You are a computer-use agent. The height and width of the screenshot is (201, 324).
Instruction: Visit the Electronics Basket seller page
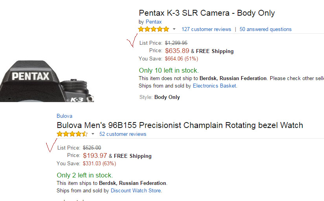[214, 86]
